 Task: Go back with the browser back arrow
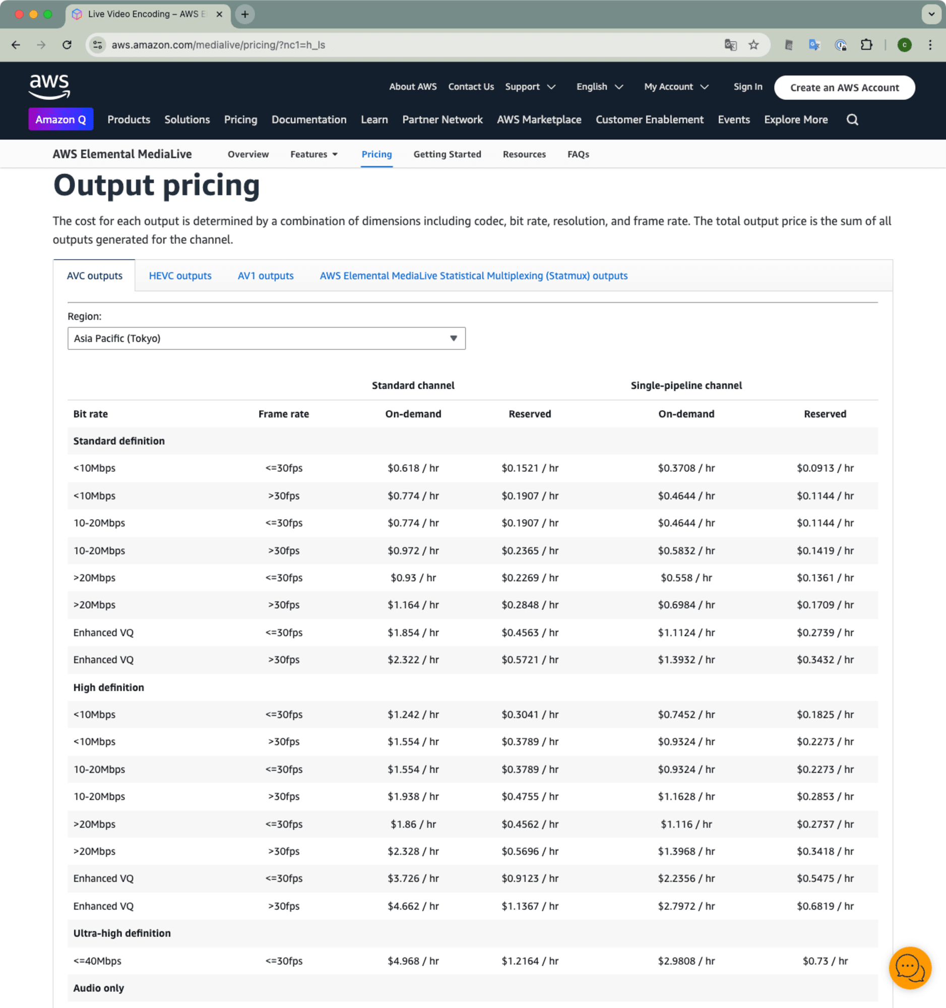[x=16, y=45]
